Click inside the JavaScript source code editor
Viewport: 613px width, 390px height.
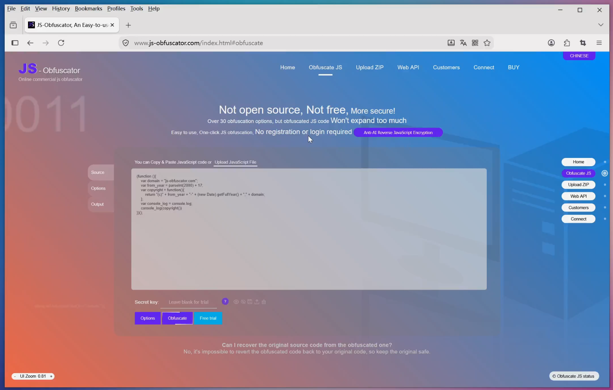[309, 229]
